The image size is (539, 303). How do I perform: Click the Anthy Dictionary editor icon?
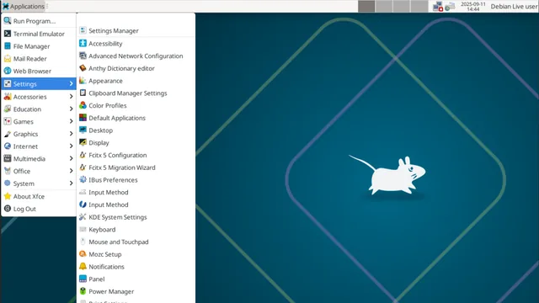click(83, 68)
